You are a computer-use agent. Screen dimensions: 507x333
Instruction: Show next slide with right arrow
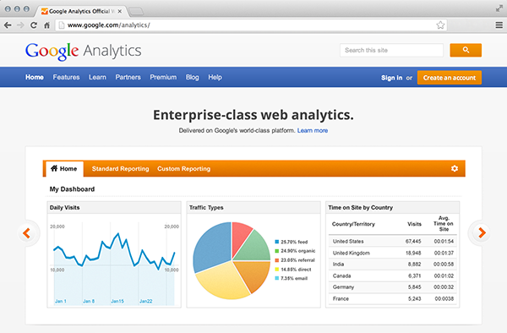[481, 232]
